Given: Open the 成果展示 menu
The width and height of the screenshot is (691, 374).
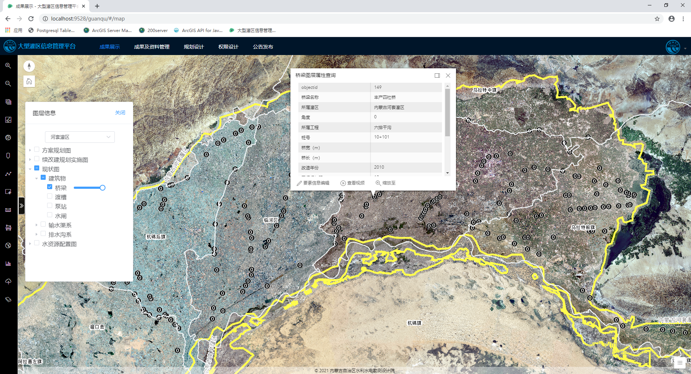Looking at the screenshot, I should [110, 47].
